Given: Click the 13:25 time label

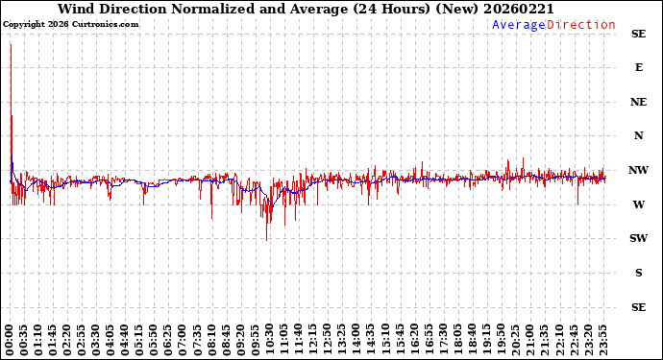Looking at the screenshot, I should tap(342, 341).
